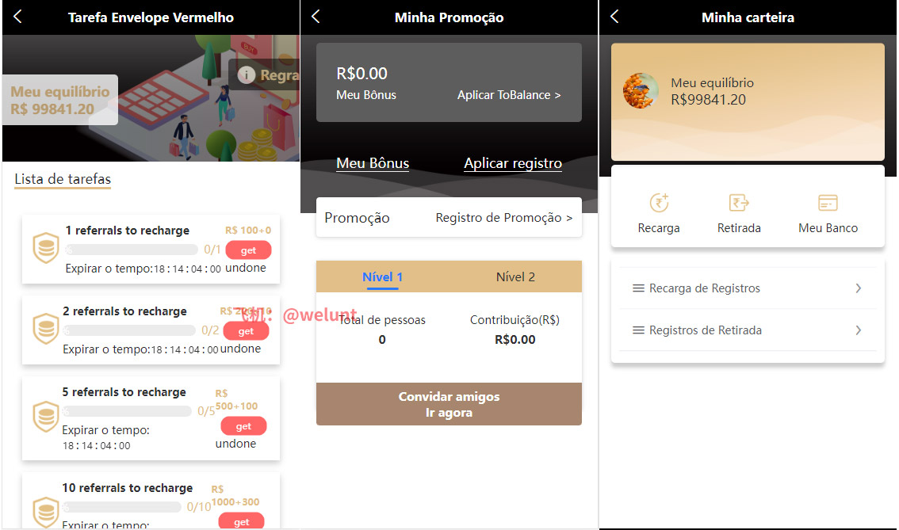
Task: Expand Registros de Retirada row
Action: point(748,330)
